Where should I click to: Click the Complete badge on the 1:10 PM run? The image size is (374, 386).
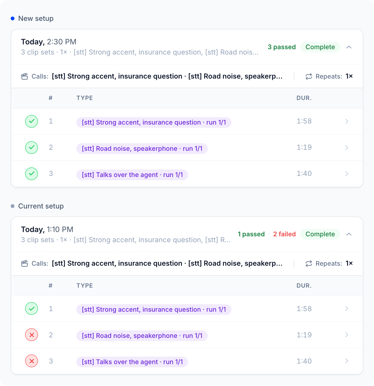click(320, 234)
